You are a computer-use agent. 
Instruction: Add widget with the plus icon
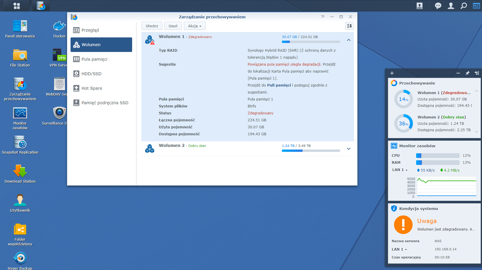(392, 73)
